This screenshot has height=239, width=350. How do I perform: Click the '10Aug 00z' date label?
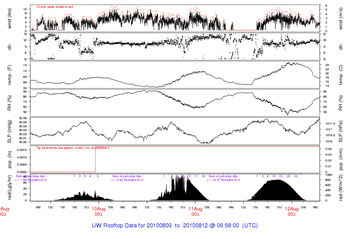click(x=98, y=212)
